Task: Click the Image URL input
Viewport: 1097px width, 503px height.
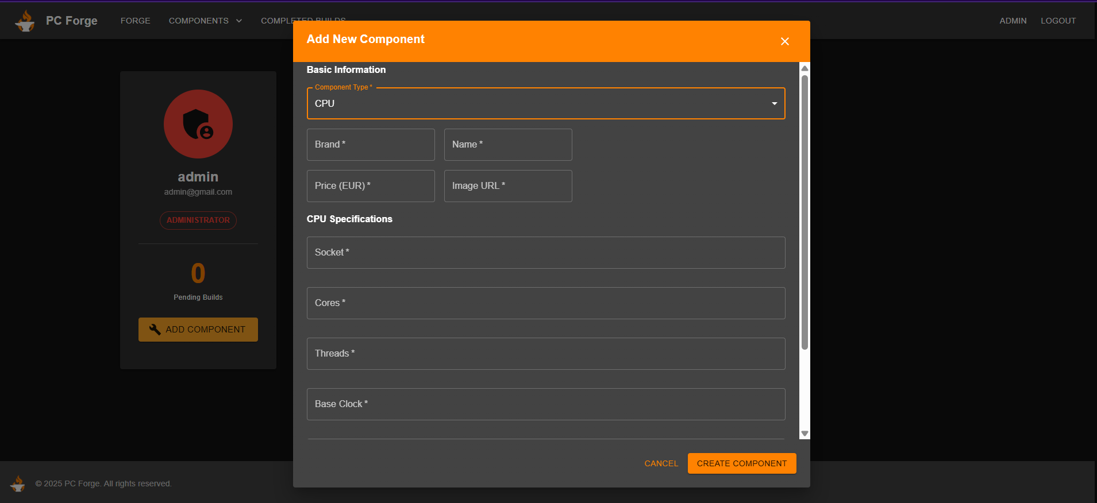Action: click(508, 186)
